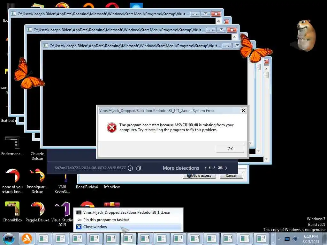Open the ChomikBox desktop icon
327x245 pixels.
tap(12, 212)
